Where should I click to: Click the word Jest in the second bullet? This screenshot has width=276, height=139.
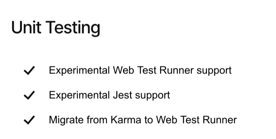(x=122, y=95)
